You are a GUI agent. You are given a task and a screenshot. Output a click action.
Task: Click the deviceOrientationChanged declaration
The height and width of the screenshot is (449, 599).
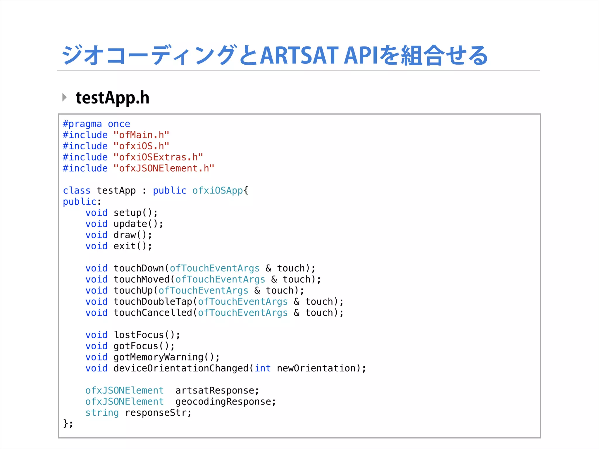click(x=226, y=368)
